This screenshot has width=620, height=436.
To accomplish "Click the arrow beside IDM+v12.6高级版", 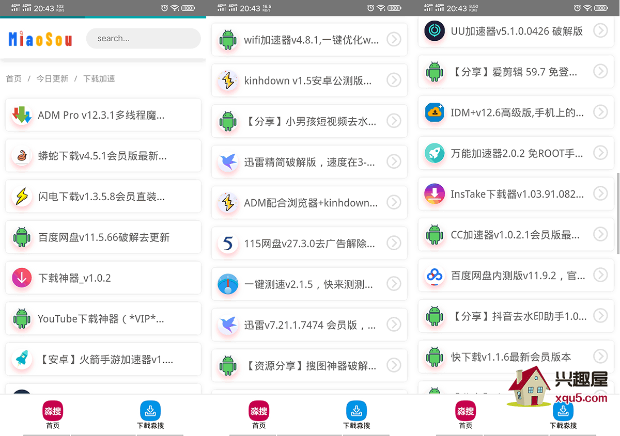I will tap(600, 111).
